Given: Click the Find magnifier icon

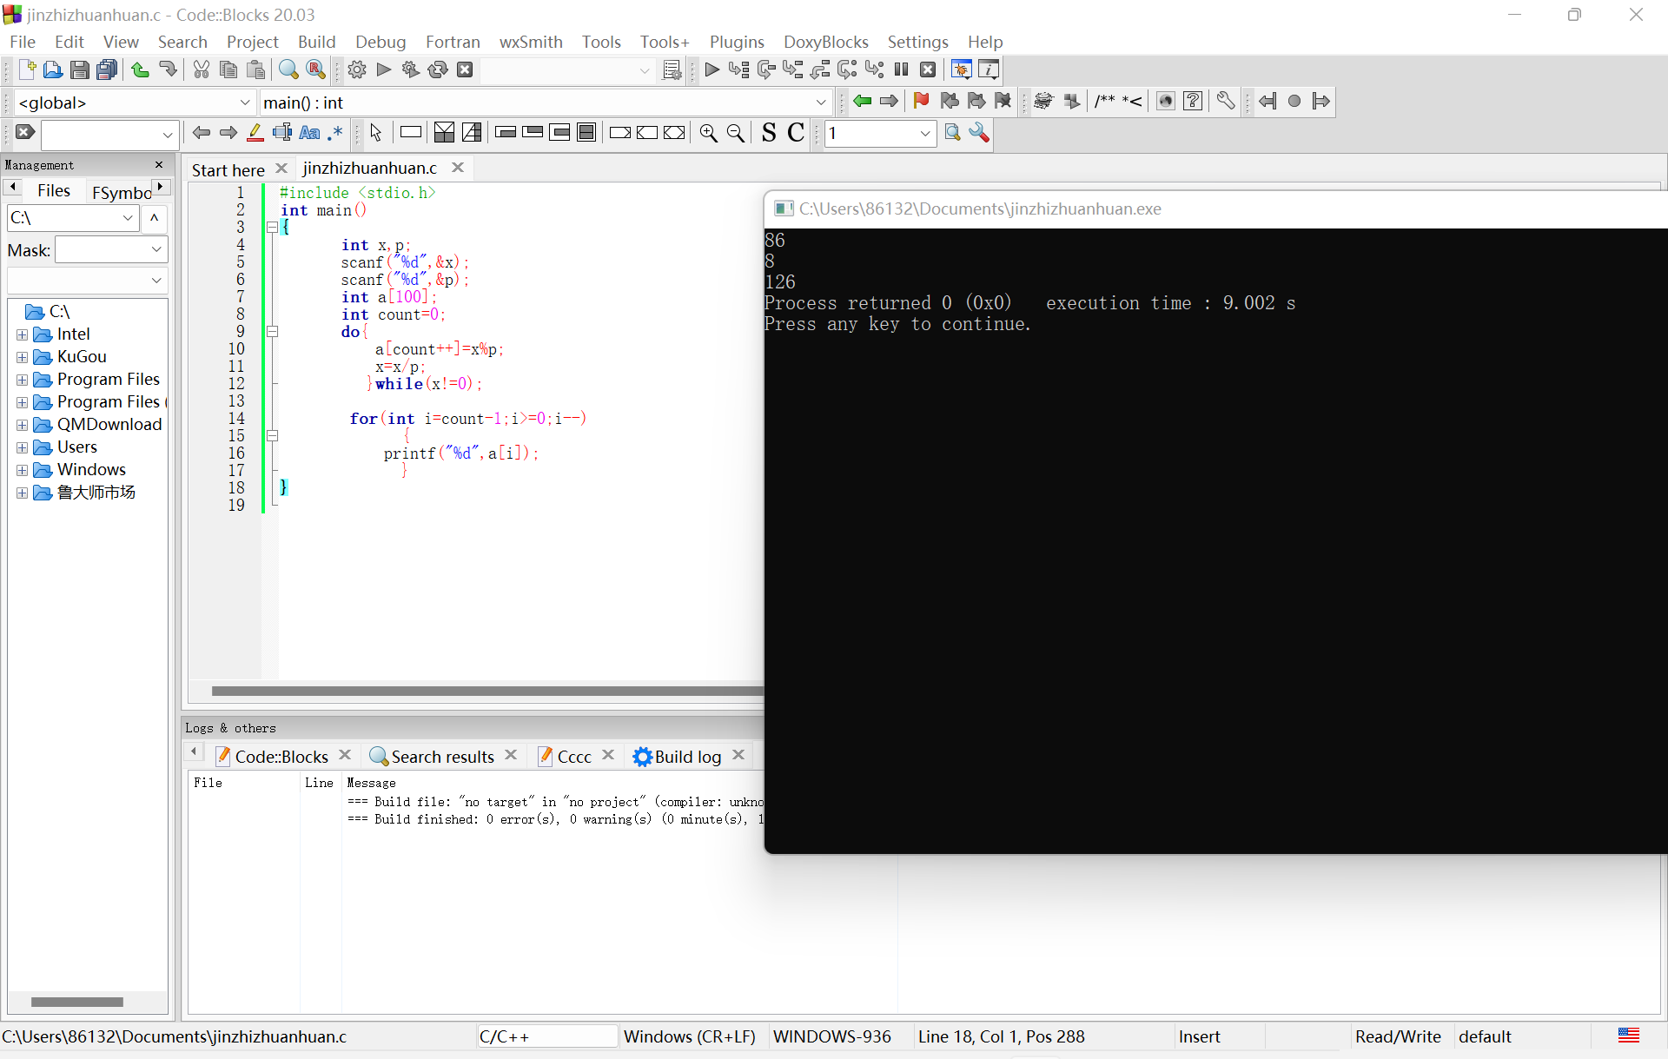Looking at the screenshot, I should [x=288, y=69].
